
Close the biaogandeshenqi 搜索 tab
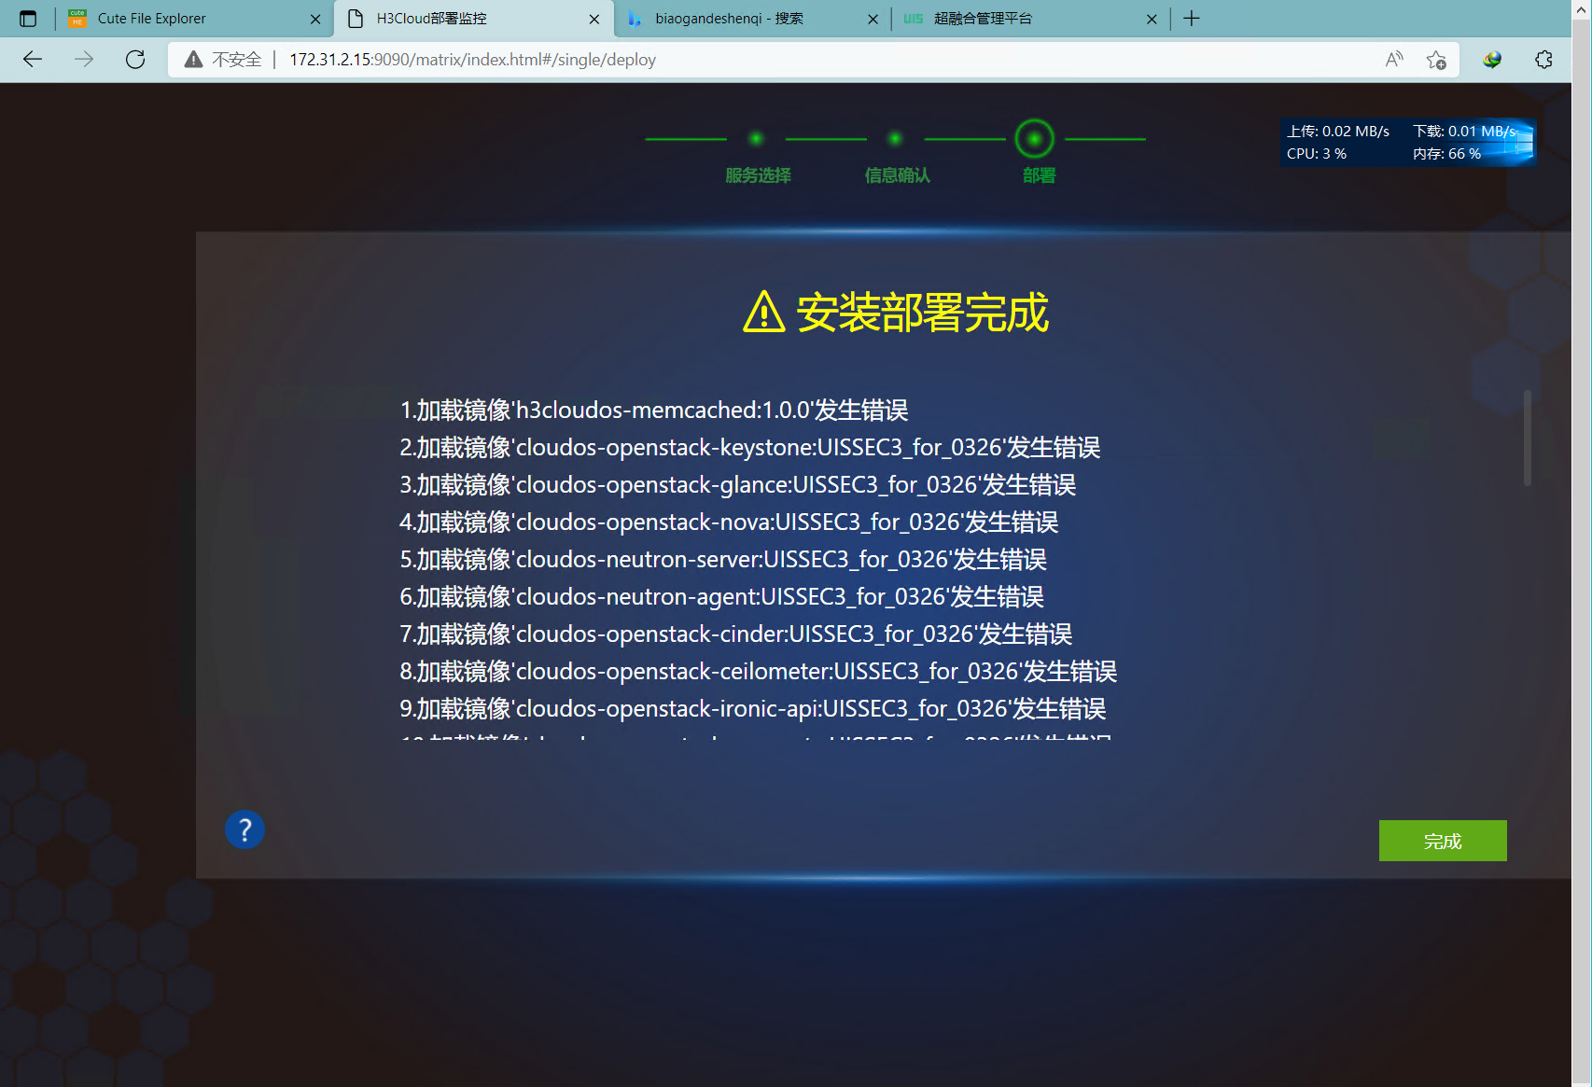873,19
